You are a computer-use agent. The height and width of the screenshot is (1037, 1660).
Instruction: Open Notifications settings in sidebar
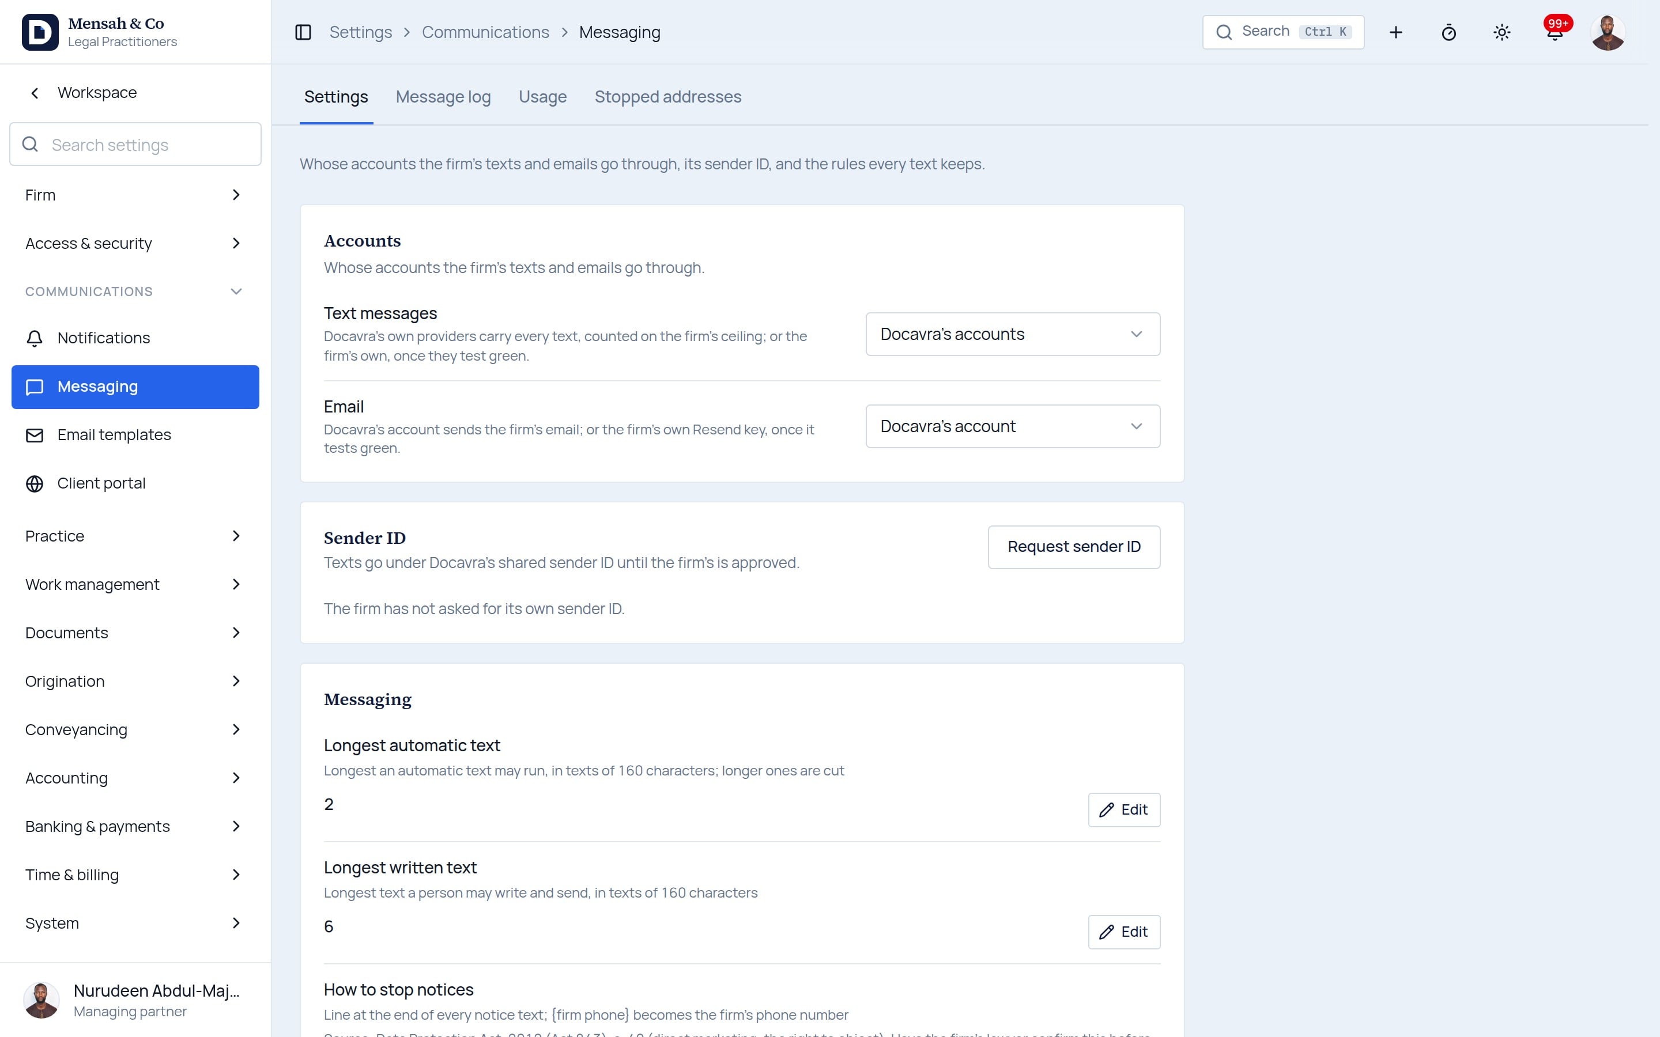coord(135,338)
